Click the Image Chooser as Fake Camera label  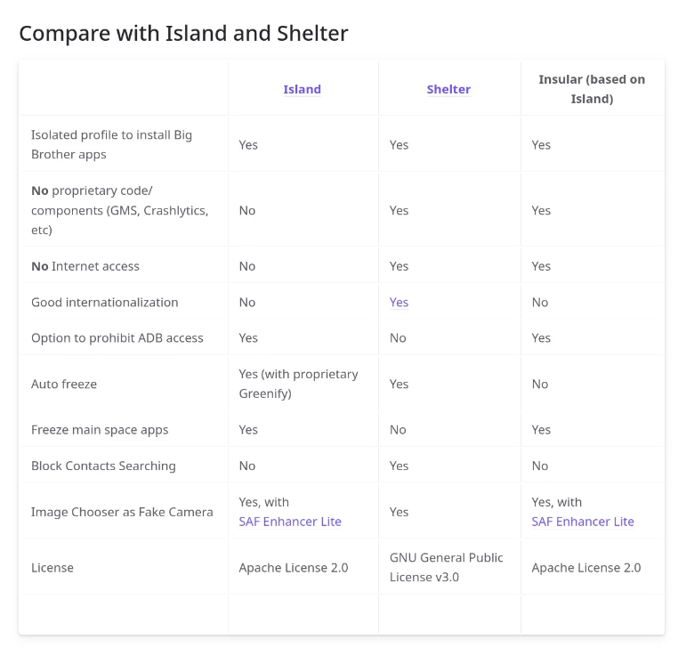pyautogui.click(x=122, y=512)
